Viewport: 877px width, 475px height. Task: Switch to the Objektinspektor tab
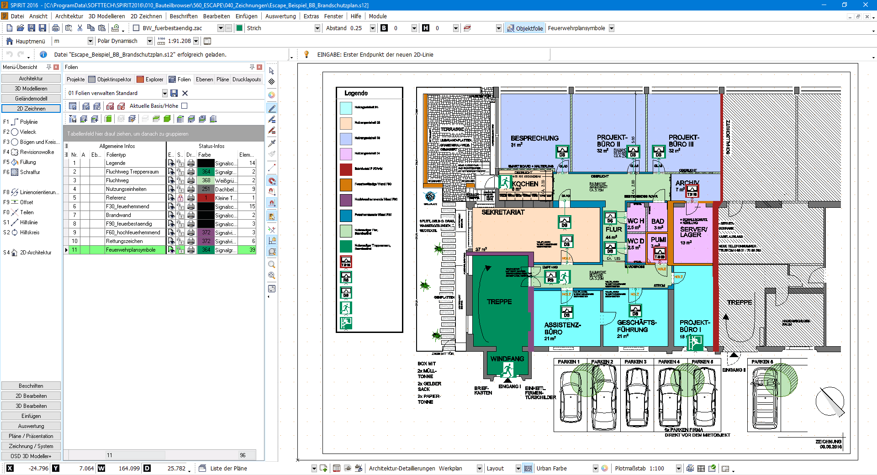(x=110, y=79)
